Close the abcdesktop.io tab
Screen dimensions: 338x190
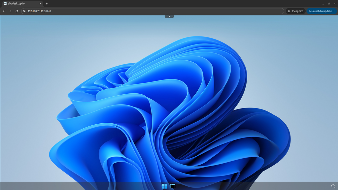40,3
